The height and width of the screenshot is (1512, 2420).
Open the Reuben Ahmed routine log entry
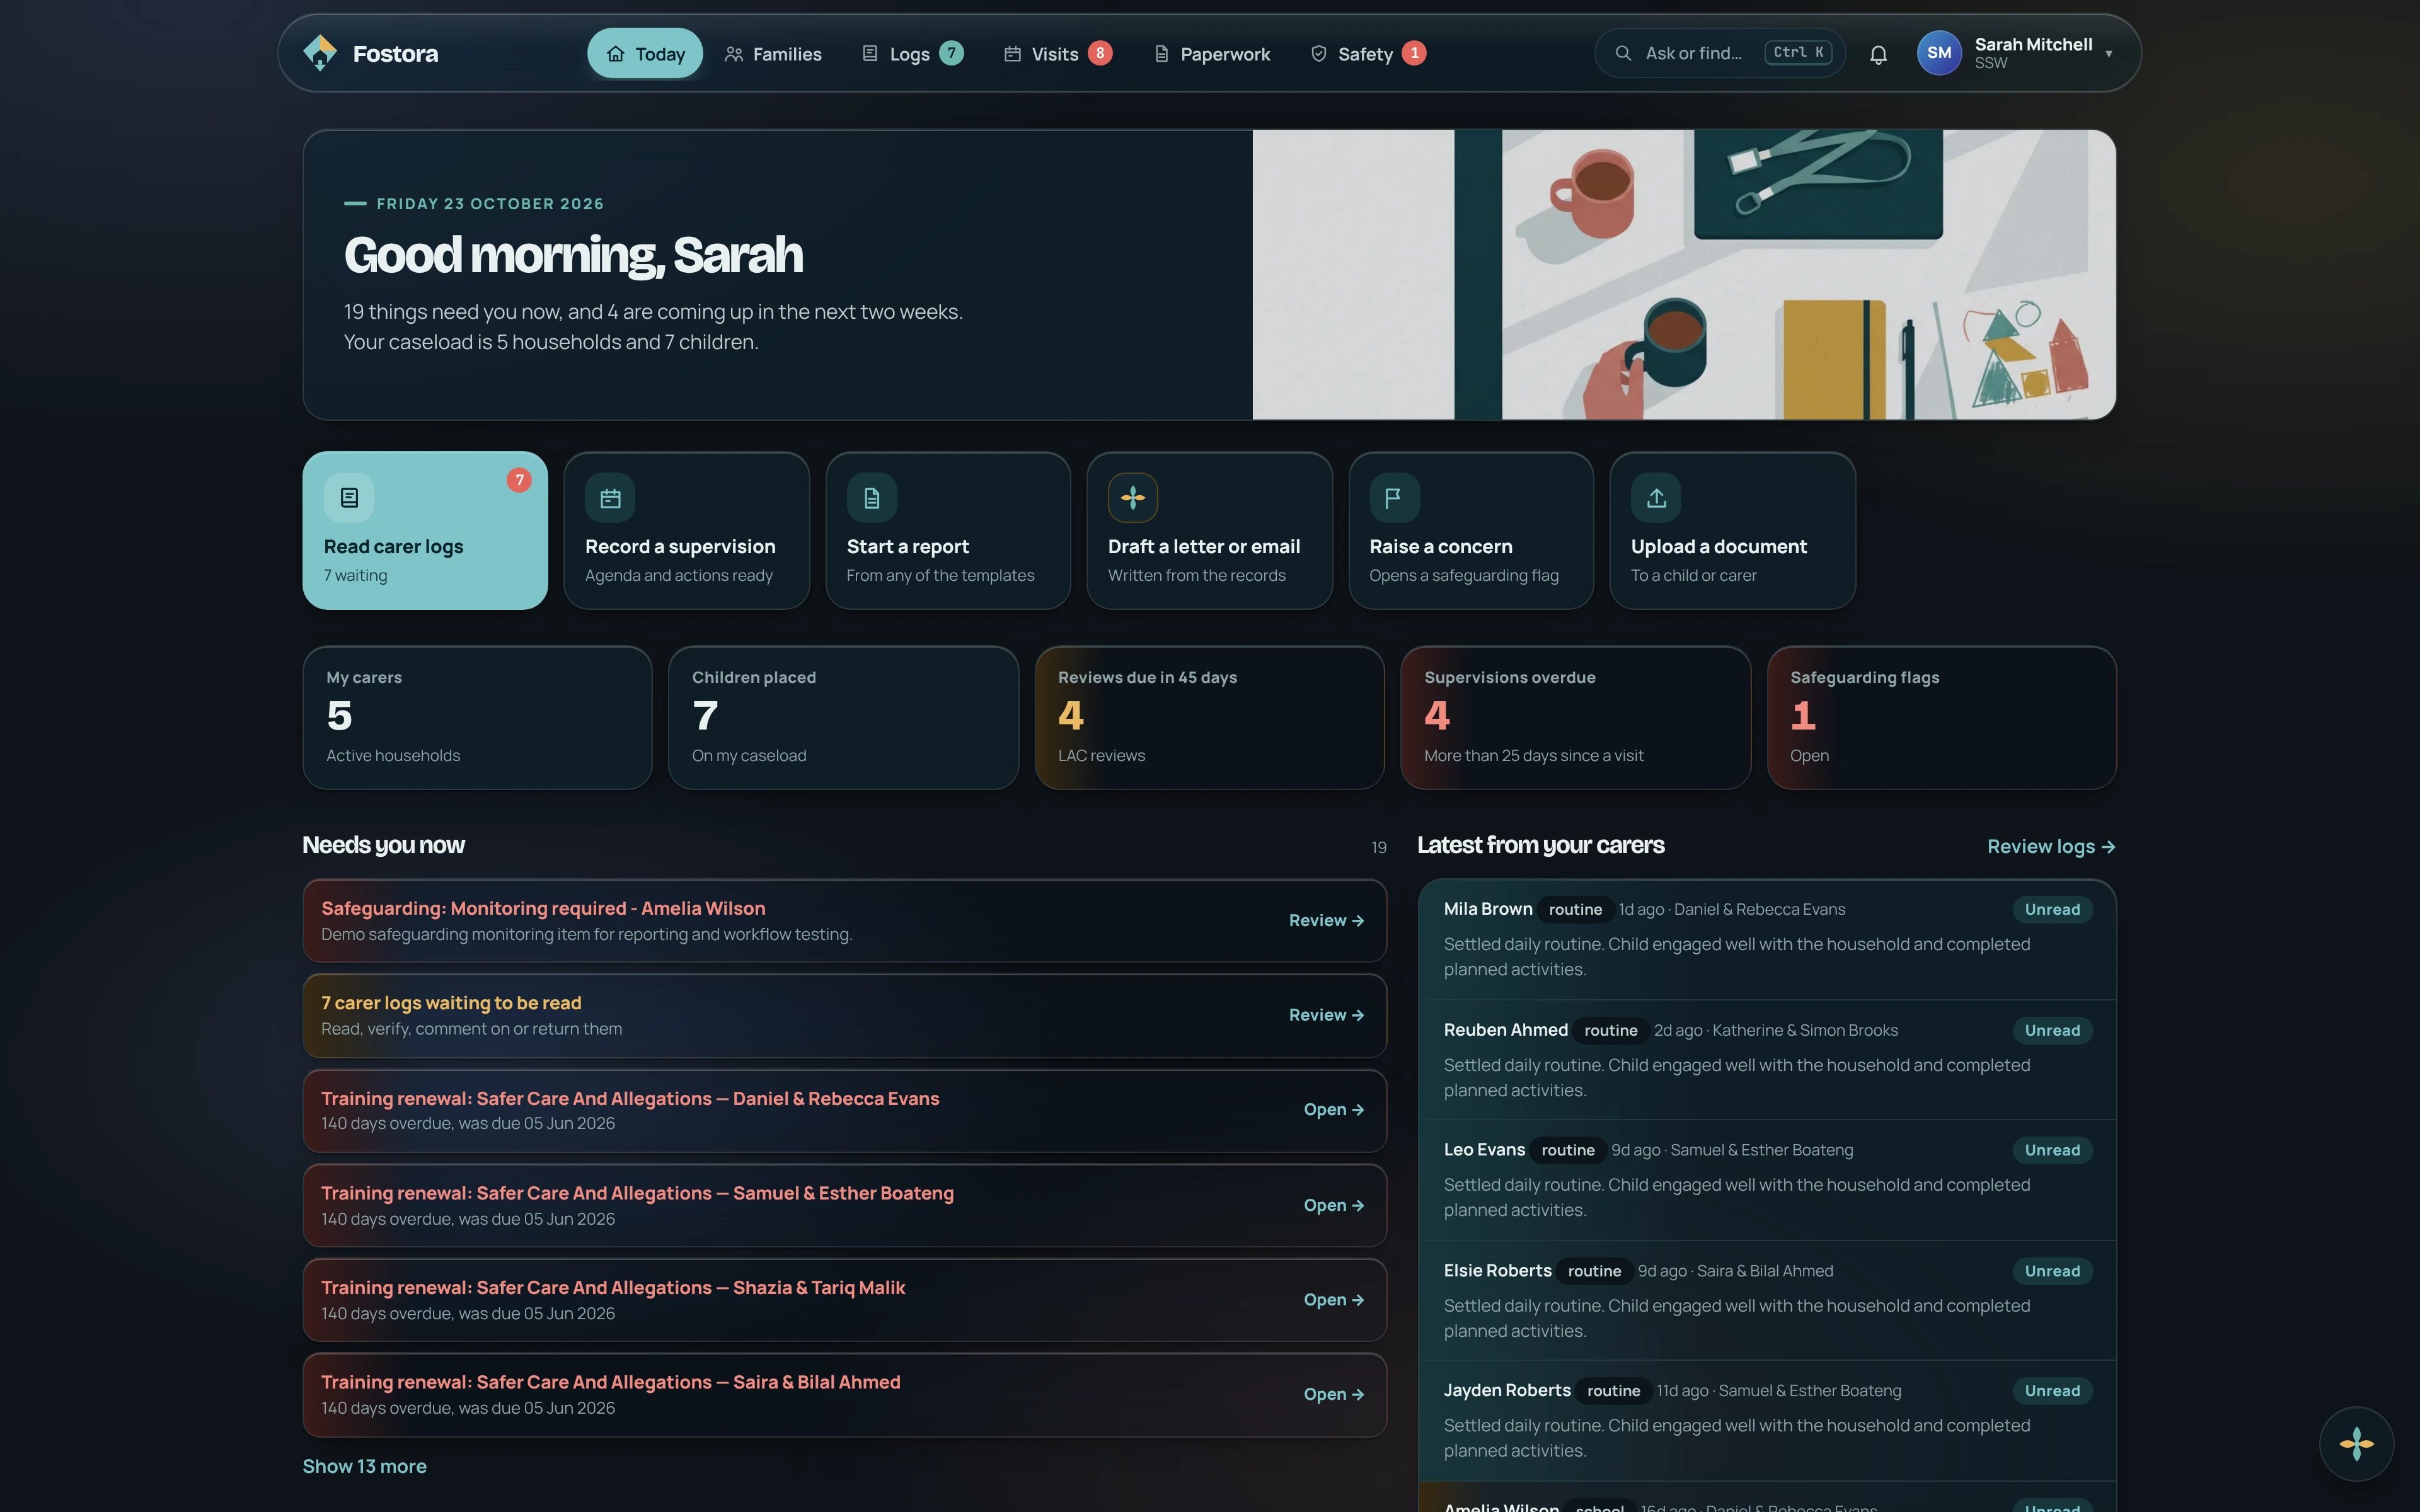(1767, 1060)
